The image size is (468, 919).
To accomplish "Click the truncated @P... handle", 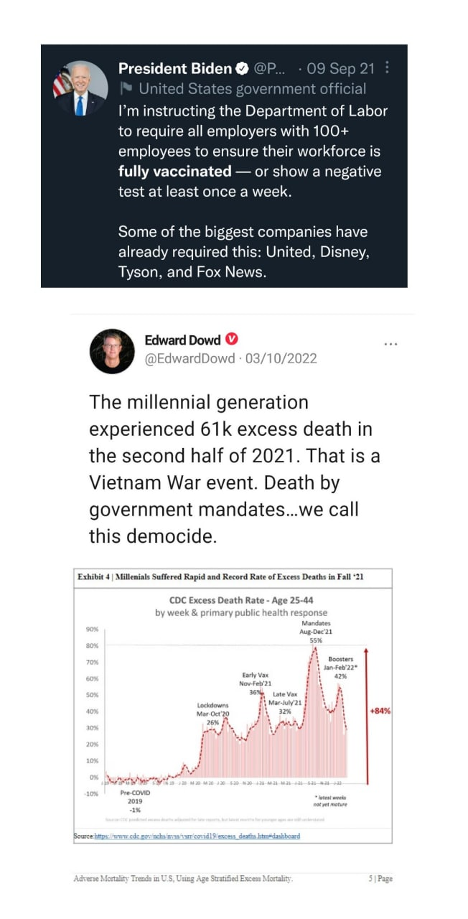I will coord(269,69).
